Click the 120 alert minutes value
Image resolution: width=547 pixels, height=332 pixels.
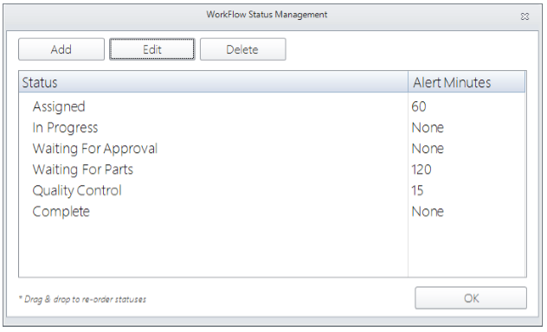coord(422,169)
